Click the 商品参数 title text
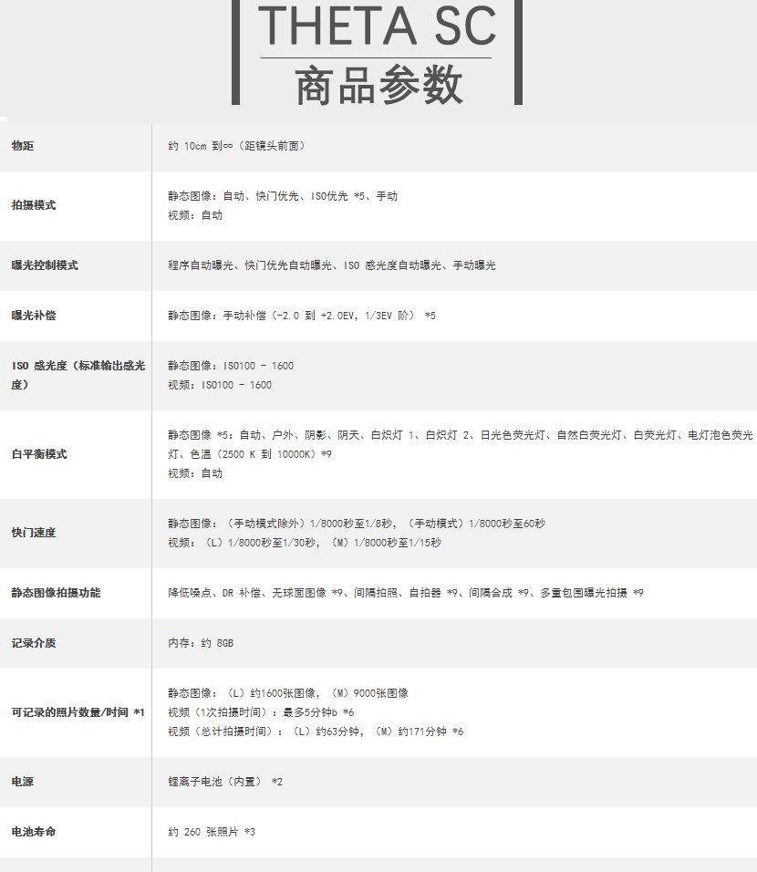 pos(378,85)
